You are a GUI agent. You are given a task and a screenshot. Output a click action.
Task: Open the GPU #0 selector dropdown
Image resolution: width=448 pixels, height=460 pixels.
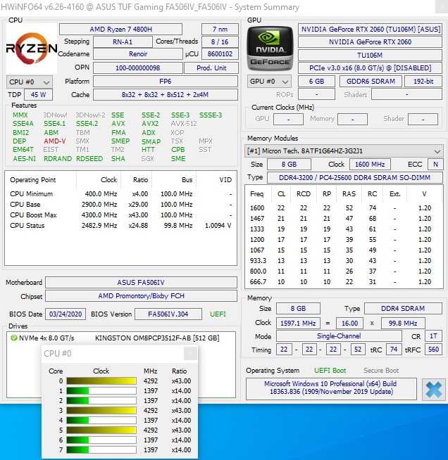(x=269, y=82)
